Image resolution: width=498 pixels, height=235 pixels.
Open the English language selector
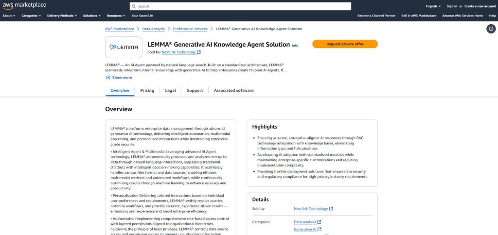[433, 6]
